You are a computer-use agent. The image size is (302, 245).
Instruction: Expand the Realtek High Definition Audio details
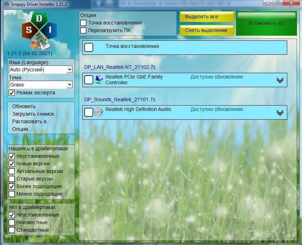(280, 112)
